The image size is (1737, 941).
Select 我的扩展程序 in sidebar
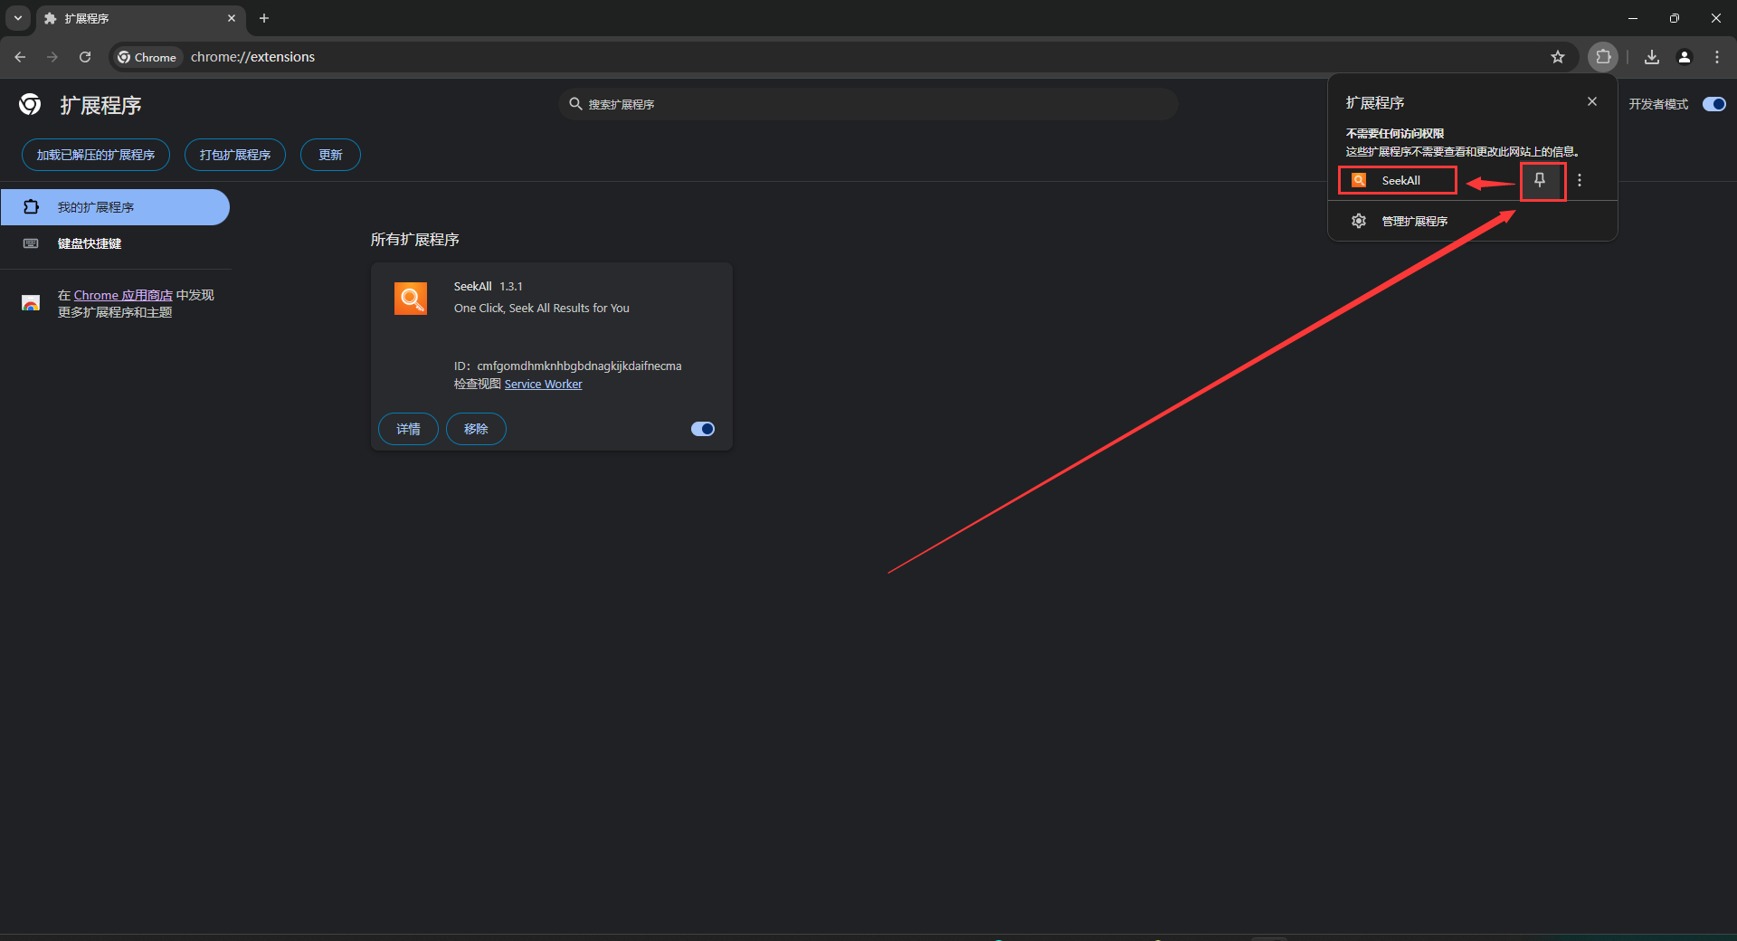[x=115, y=207]
